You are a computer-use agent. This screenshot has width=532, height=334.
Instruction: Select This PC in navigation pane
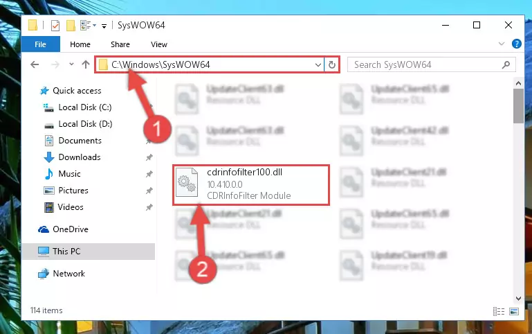point(89,252)
